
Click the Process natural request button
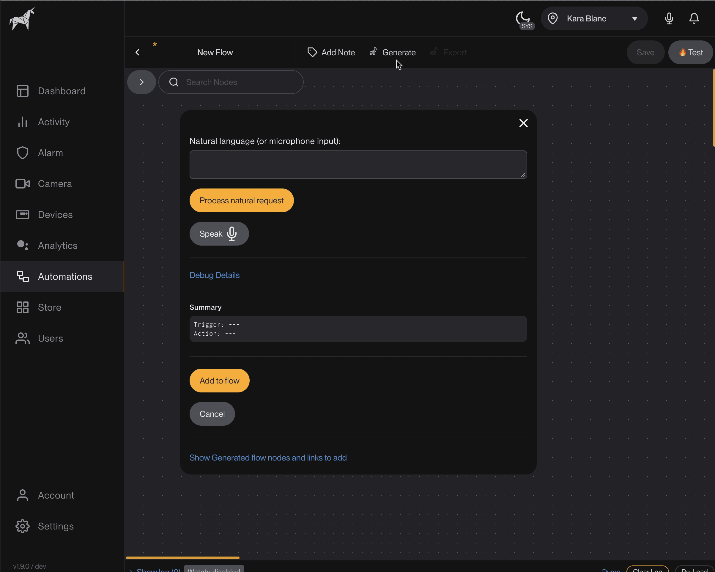tap(241, 200)
